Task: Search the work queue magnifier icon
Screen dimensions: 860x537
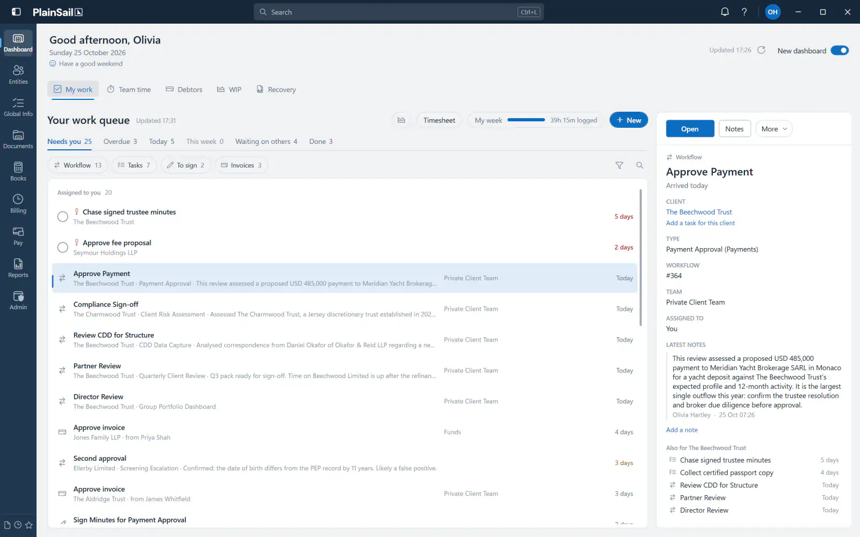Action: click(x=640, y=165)
